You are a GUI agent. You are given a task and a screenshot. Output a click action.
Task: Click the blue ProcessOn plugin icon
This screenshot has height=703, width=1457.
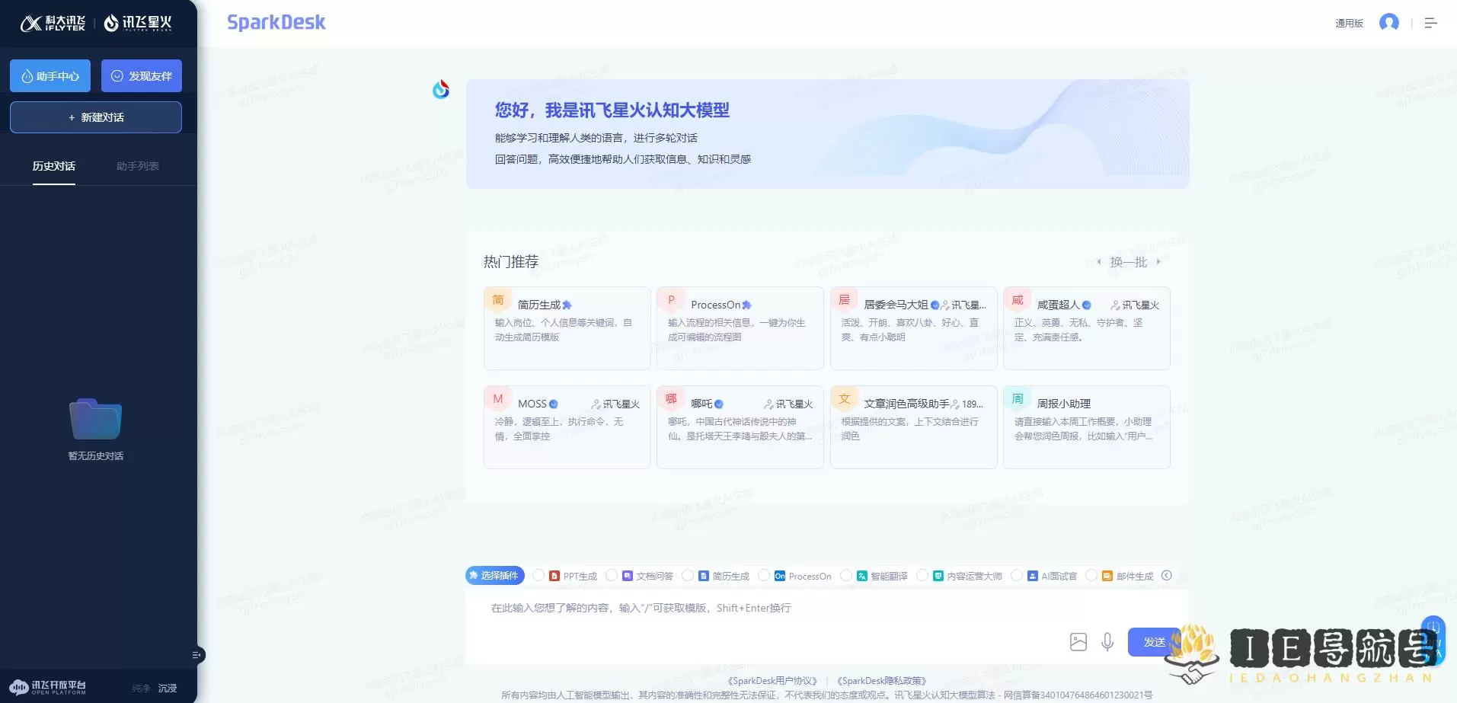point(780,576)
